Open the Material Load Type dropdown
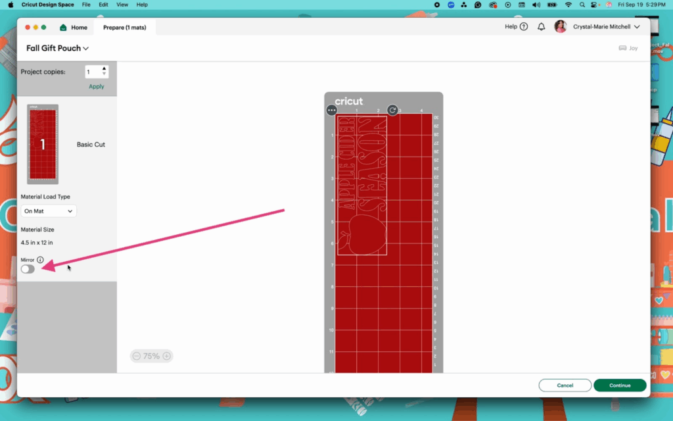Image resolution: width=673 pixels, height=421 pixels. [x=49, y=211]
